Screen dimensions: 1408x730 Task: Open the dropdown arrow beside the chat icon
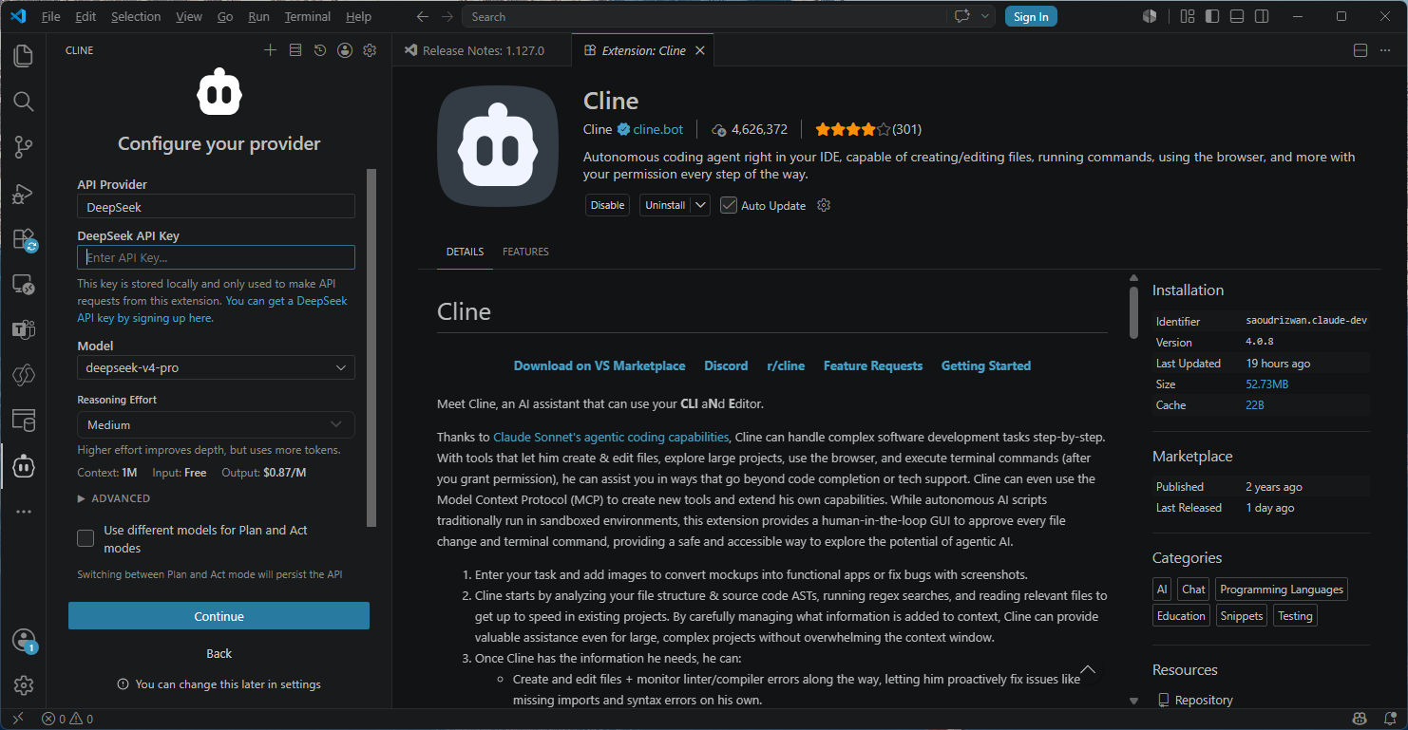click(x=986, y=16)
